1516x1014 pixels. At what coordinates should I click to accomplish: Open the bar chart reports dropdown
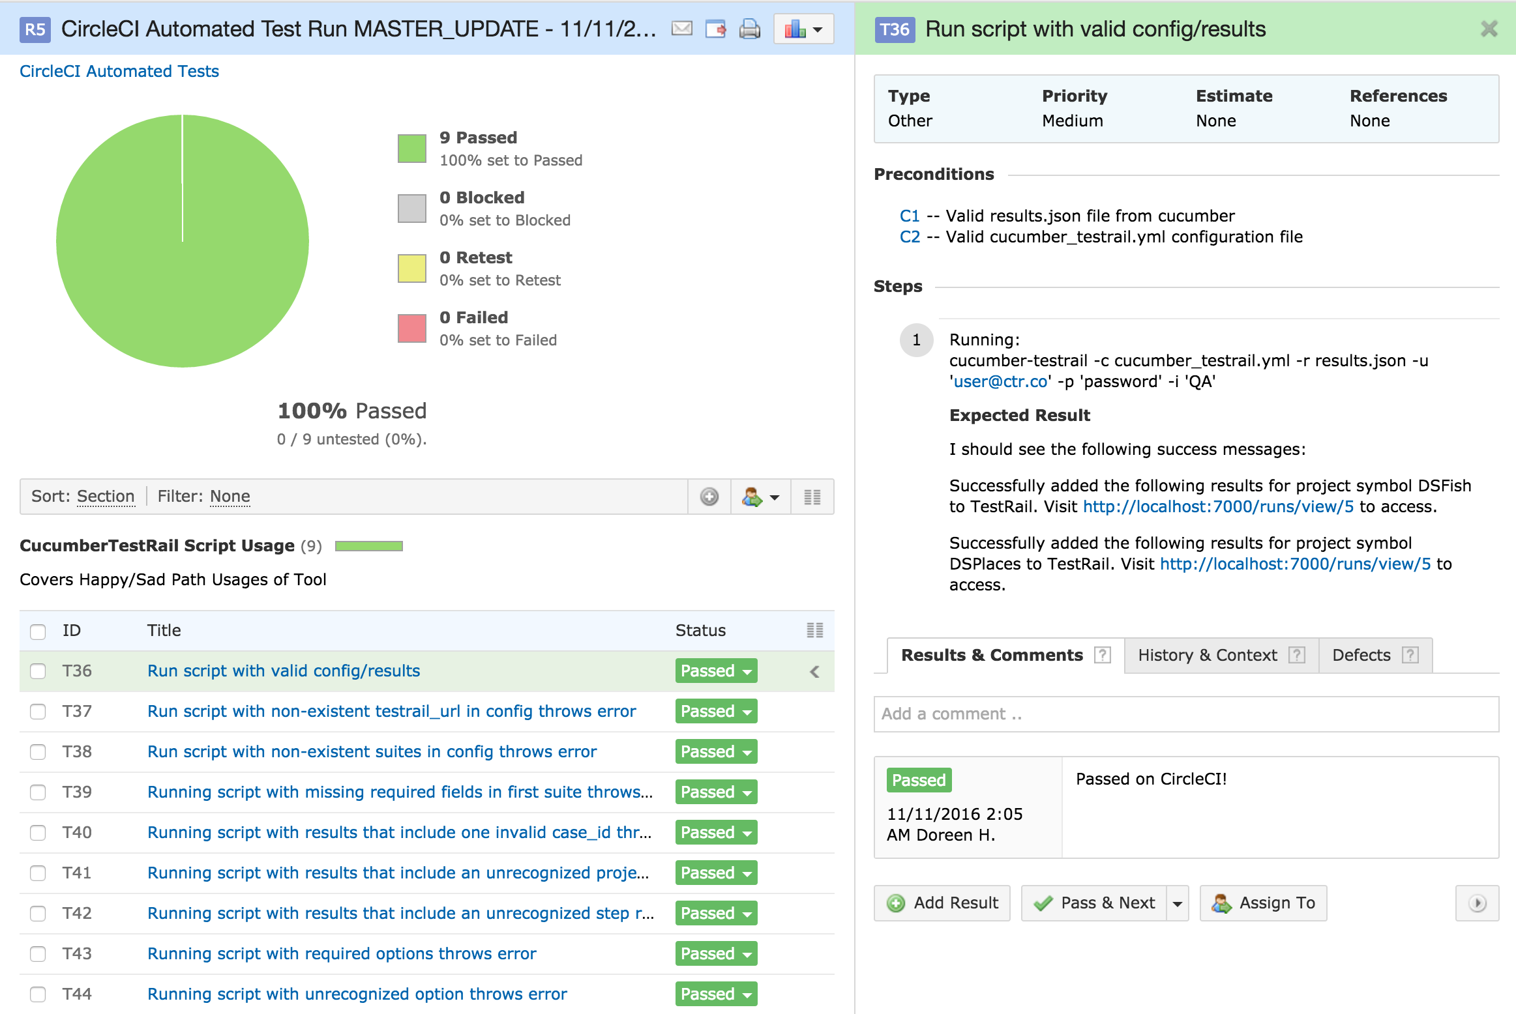pyautogui.click(x=803, y=29)
